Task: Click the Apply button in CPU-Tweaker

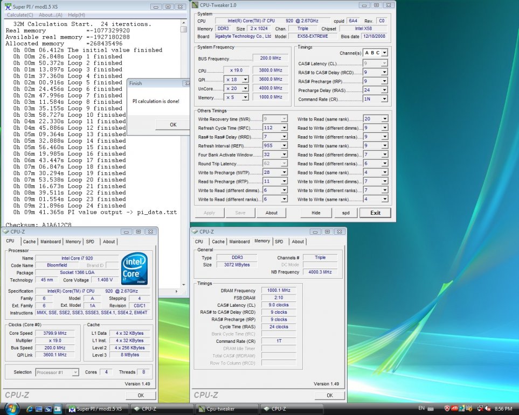Action: coord(209,213)
